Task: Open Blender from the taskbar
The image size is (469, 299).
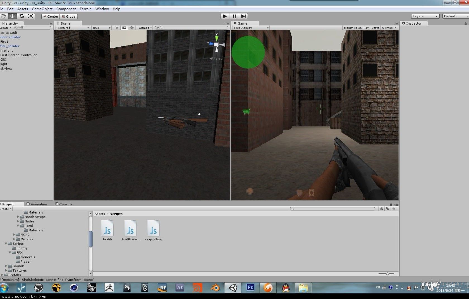Action: (x=215, y=288)
